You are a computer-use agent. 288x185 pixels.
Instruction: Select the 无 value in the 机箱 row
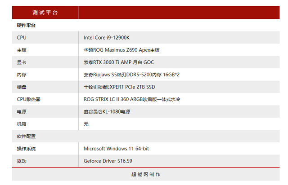[x=86, y=124]
